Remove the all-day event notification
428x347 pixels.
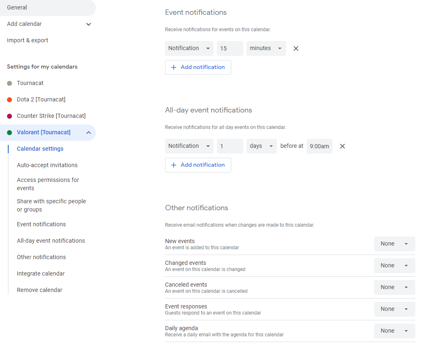point(342,146)
